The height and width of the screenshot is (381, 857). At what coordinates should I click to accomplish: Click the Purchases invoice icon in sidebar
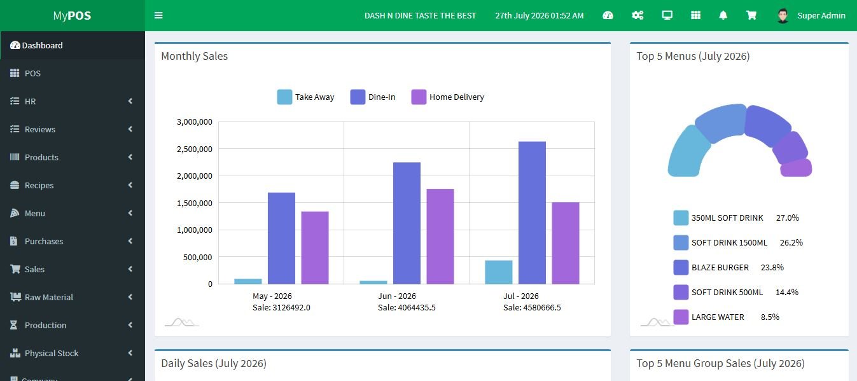point(14,241)
